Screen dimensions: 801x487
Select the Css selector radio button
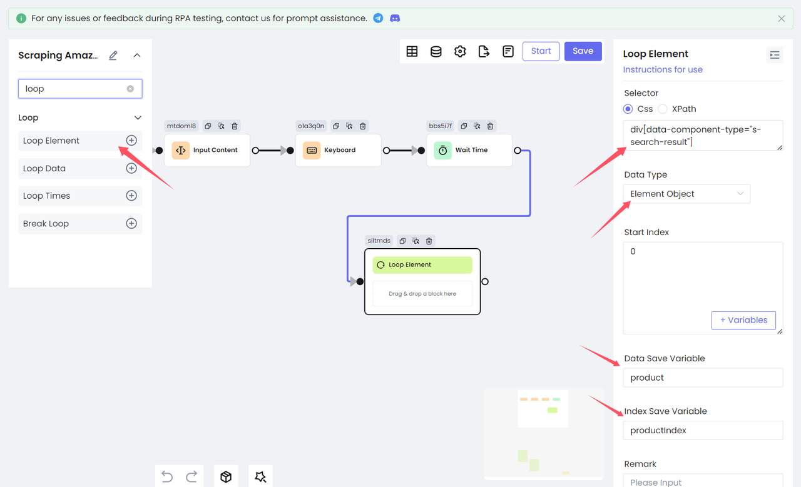(x=628, y=109)
